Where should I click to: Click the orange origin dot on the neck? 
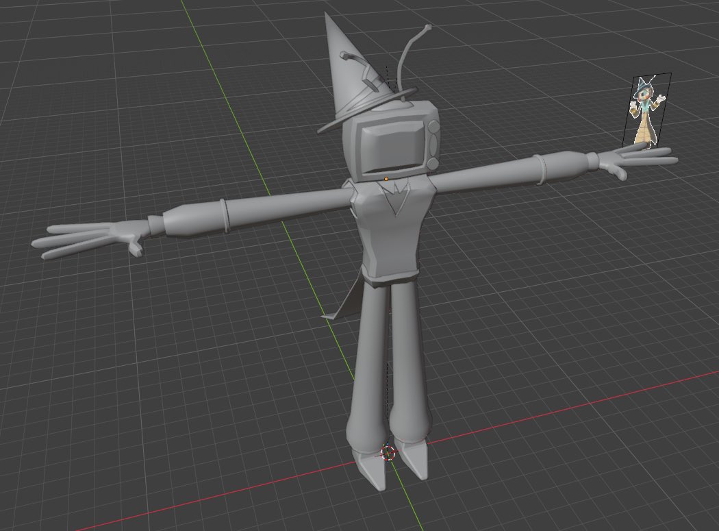coord(386,179)
